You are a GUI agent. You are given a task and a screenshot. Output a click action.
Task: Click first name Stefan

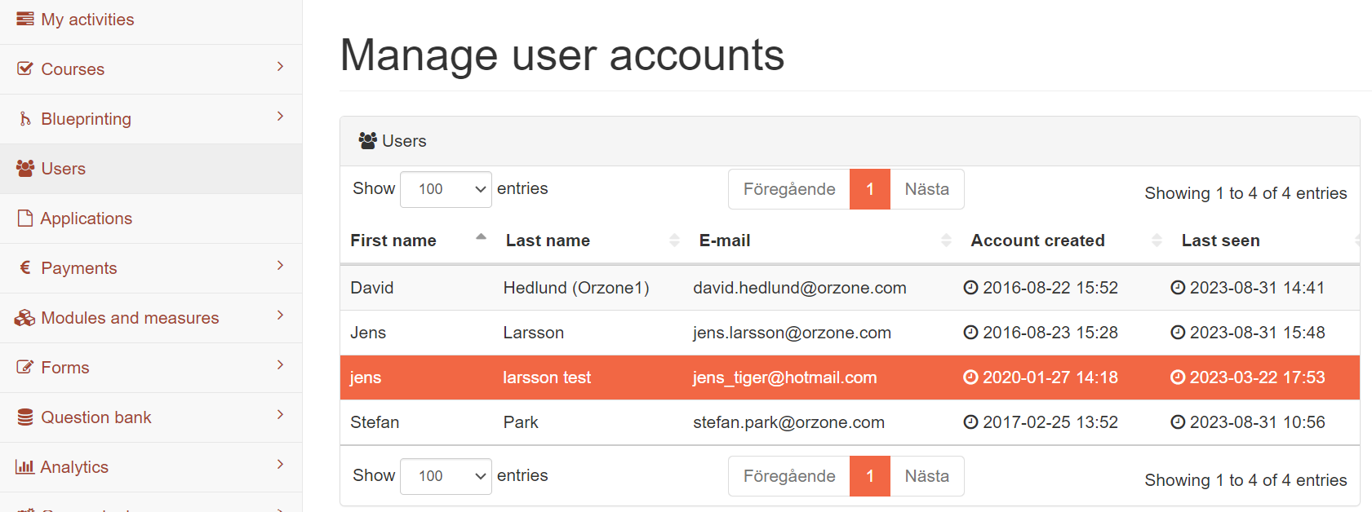click(x=375, y=422)
